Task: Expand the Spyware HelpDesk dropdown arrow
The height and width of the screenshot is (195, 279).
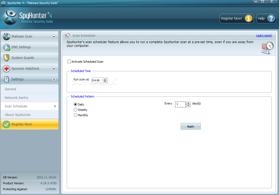Action: coord(54,69)
